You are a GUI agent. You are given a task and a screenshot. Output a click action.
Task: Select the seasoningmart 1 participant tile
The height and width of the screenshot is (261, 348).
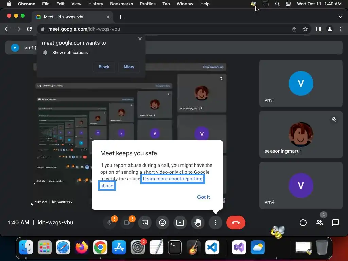(x=301, y=135)
